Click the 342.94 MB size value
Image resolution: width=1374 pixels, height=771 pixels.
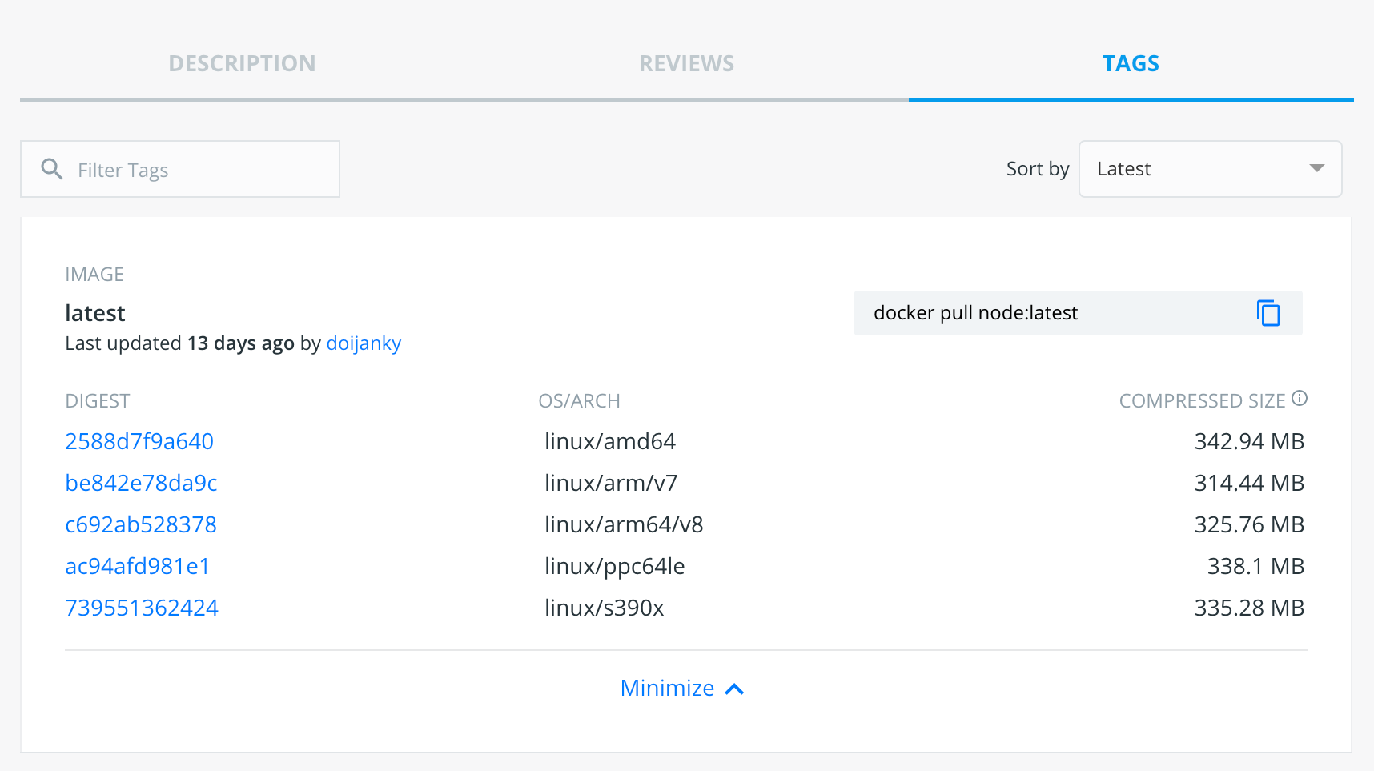click(x=1249, y=441)
